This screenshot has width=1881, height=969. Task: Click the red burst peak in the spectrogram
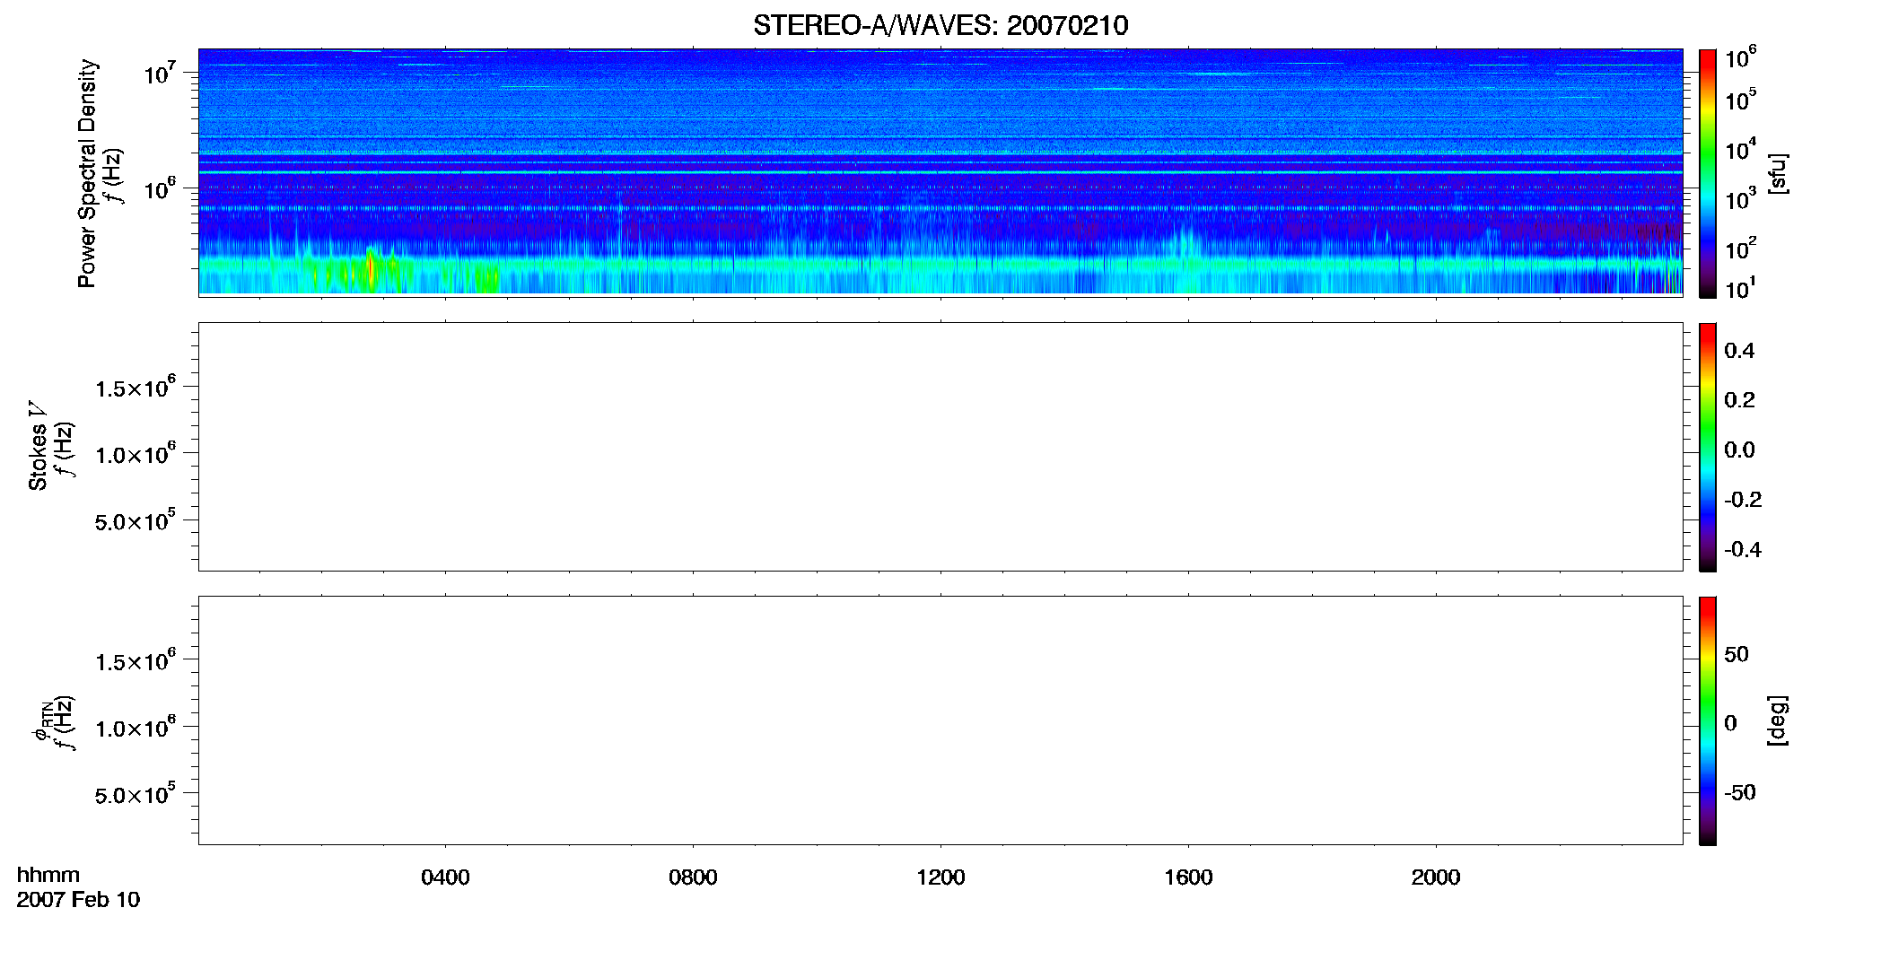point(370,268)
